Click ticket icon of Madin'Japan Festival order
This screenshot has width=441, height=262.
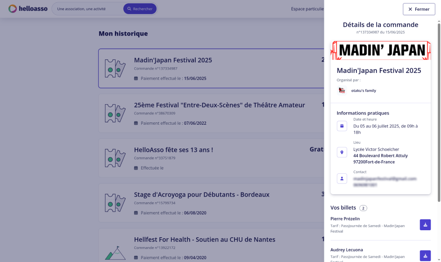tap(115, 69)
